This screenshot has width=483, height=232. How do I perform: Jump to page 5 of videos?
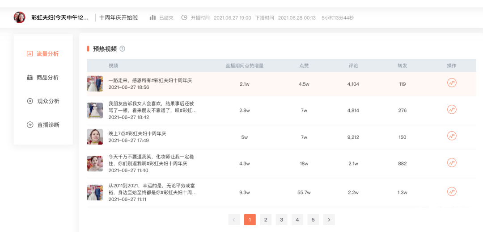point(313,220)
